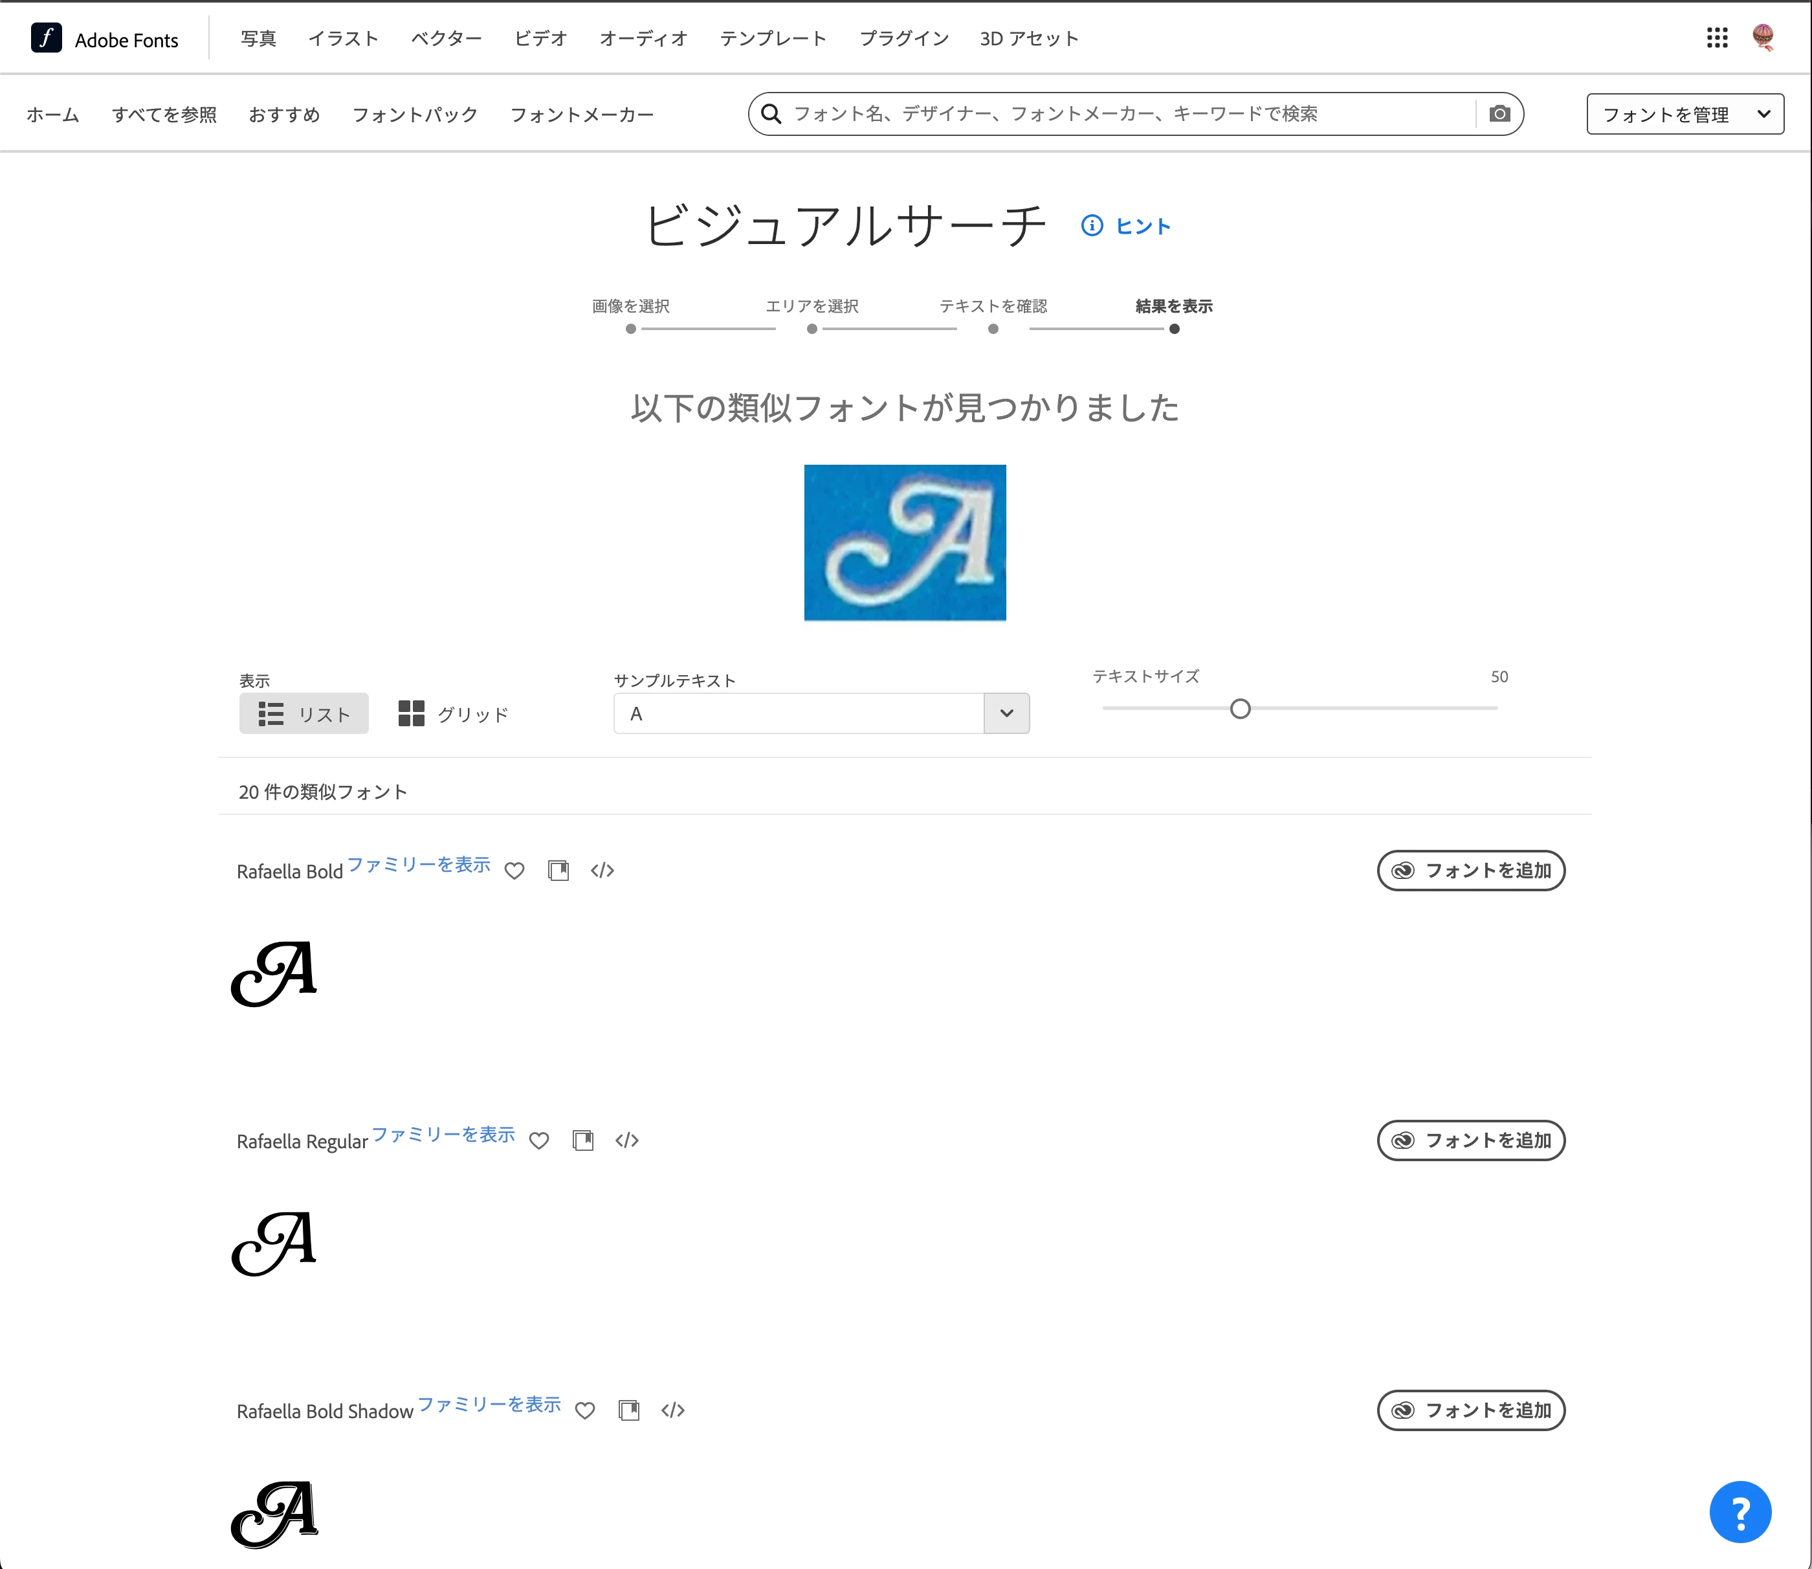Go to フォントパック tab
This screenshot has width=1812, height=1569.
(x=414, y=115)
